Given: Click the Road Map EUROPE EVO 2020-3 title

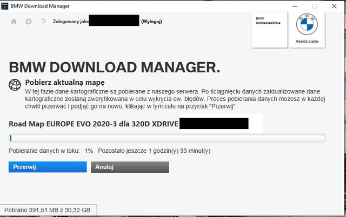Looking at the screenshot, I should 94,124.
